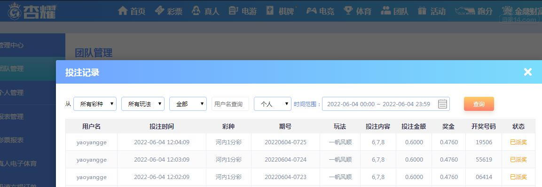The image size is (542, 187).
Task: Click winning number 06414
Action: click(x=484, y=177)
